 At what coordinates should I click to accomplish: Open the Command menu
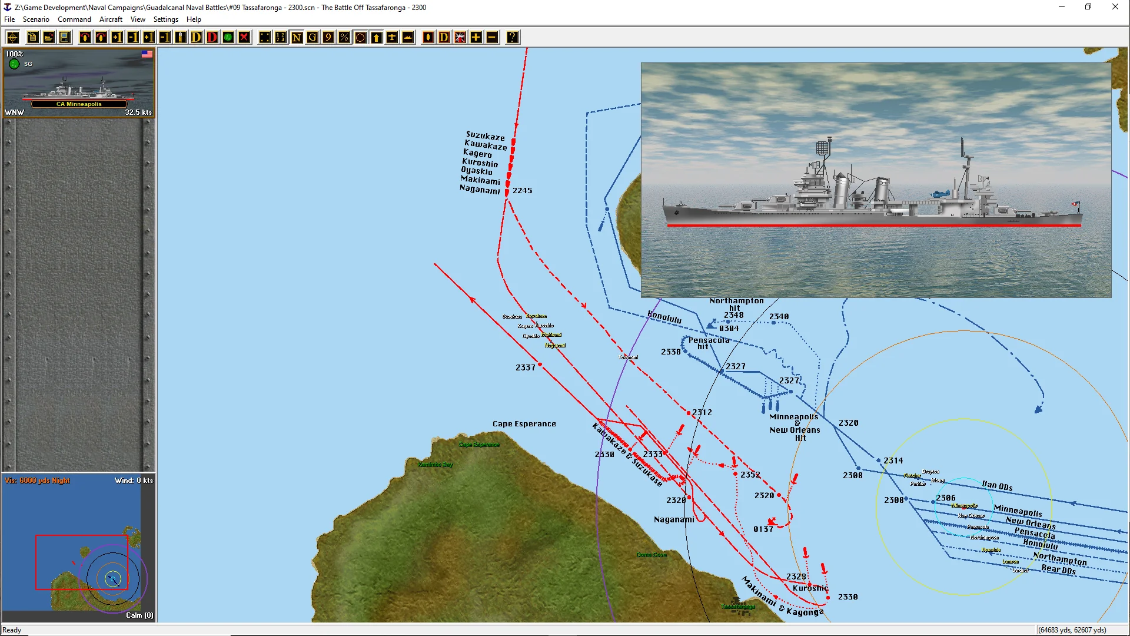coord(74,19)
